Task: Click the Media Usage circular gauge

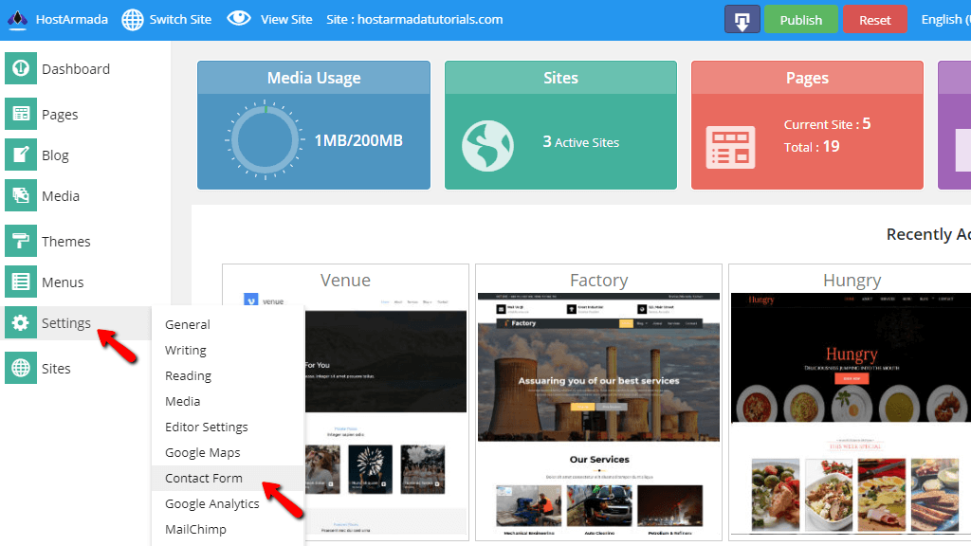Action: (x=266, y=140)
